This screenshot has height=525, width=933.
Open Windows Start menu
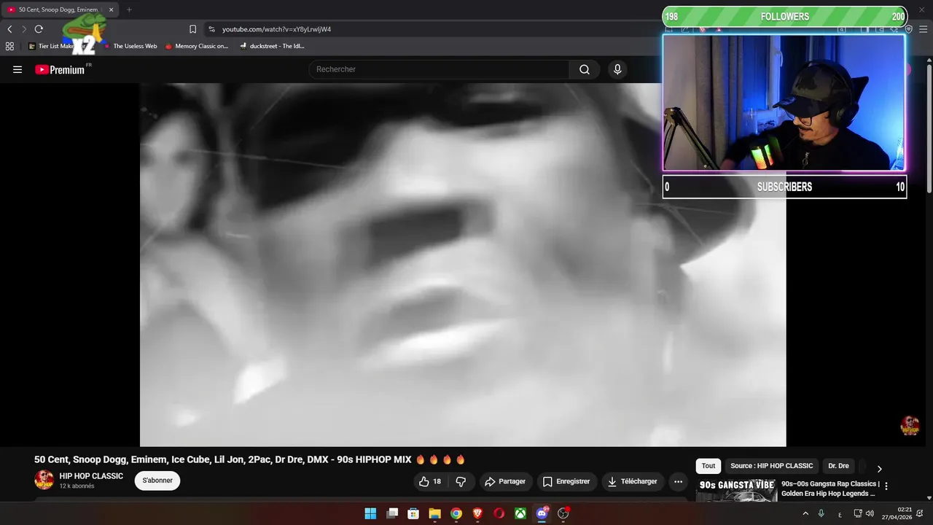pyautogui.click(x=370, y=513)
